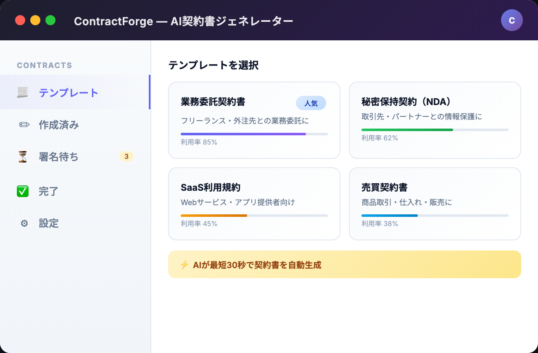Open the SaaS利用規約 template

(x=254, y=203)
